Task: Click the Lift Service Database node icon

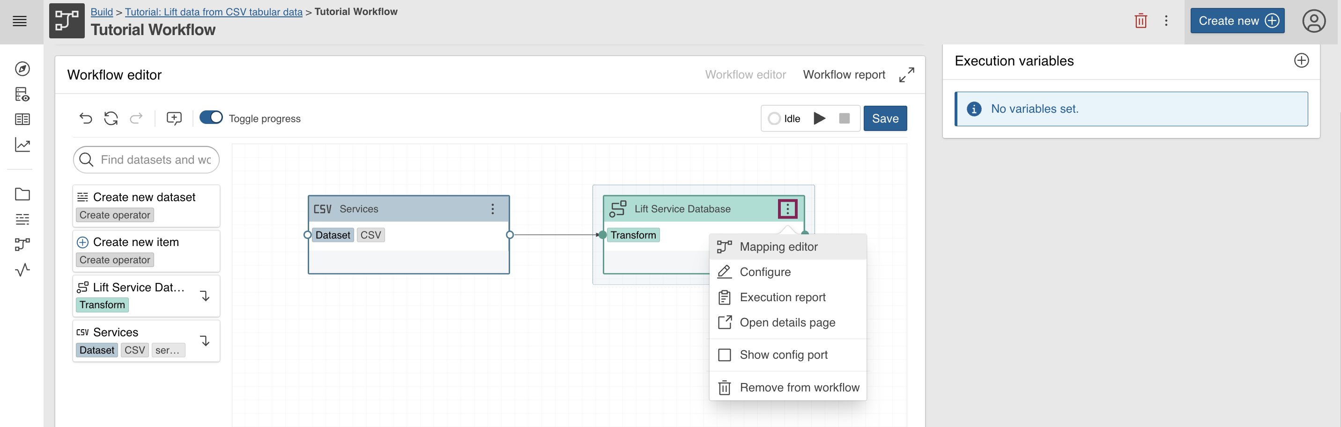Action: (x=618, y=209)
